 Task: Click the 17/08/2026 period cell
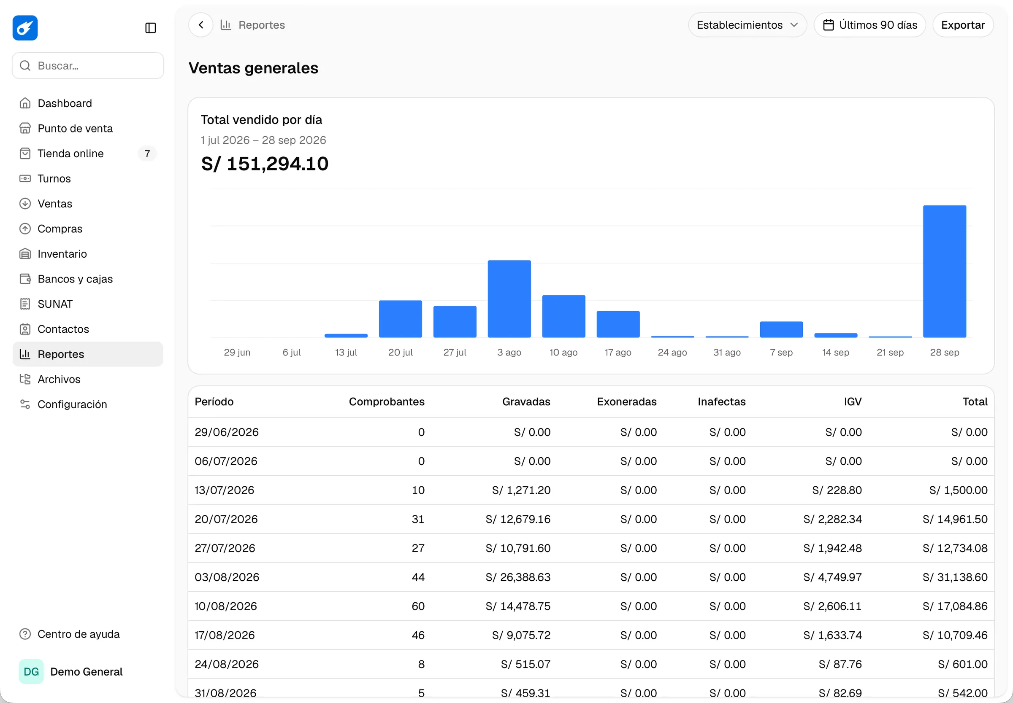pyautogui.click(x=225, y=635)
